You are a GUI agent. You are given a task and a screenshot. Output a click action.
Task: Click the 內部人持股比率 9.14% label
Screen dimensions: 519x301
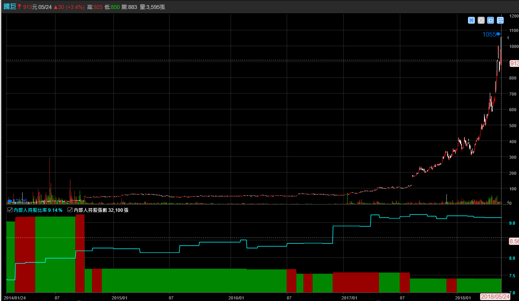point(38,210)
